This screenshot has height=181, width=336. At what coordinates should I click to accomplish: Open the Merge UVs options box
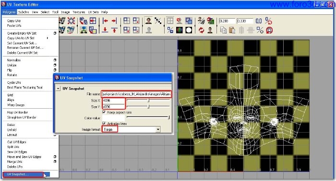pyautogui.click(x=55, y=161)
